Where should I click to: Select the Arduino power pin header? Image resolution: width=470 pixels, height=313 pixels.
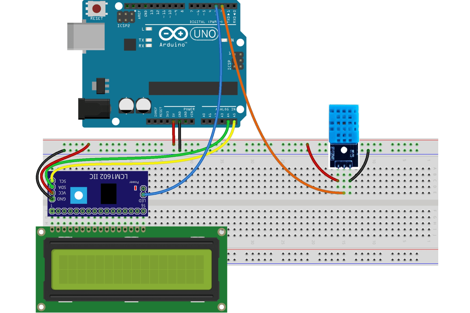point(170,122)
